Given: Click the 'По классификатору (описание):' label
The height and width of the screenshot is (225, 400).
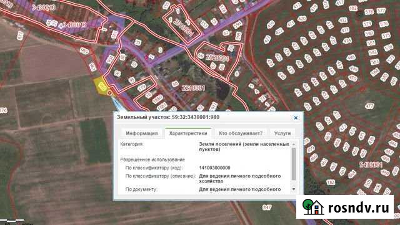Looking at the screenshot, I should pos(161,176).
